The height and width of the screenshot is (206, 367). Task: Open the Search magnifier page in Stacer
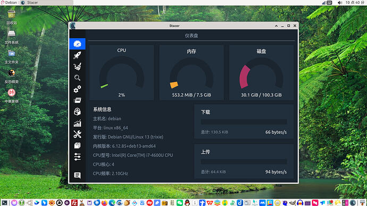77,78
